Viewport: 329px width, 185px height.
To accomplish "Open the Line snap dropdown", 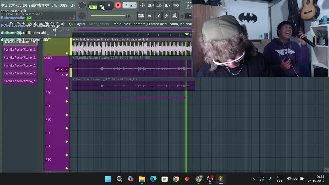I will click(188, 16).
